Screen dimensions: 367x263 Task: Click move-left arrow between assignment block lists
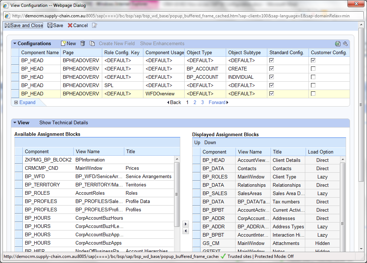[186, 231]
